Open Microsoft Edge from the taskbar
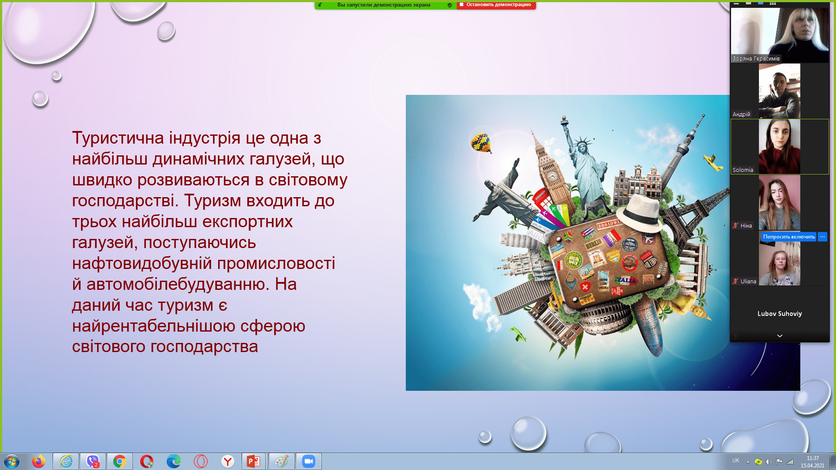This screenshot has width=836, height=470. [174, 461]
